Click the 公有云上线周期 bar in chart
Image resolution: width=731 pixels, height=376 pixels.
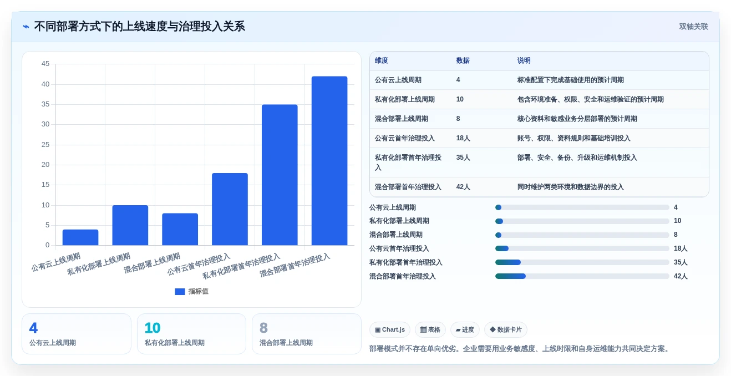click(80, 237)
